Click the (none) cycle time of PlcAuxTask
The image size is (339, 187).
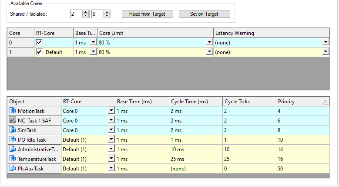tap(196, 168)
